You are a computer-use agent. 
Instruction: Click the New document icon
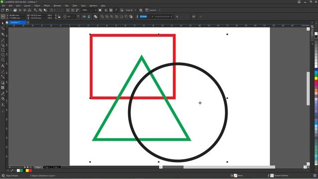tap(2, 10)
